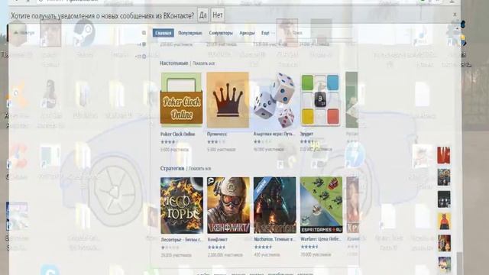489x275 pixels.
Task: Click the Эрудит app title
Action: point(306,134)
